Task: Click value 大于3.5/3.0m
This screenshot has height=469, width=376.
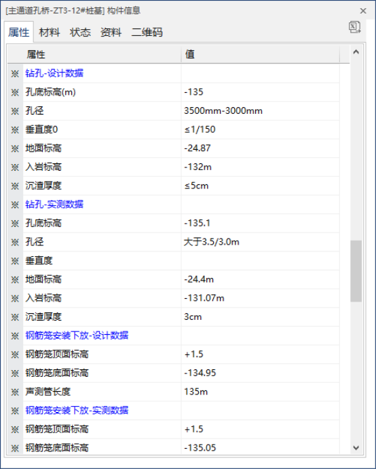Action: point(261,242)
